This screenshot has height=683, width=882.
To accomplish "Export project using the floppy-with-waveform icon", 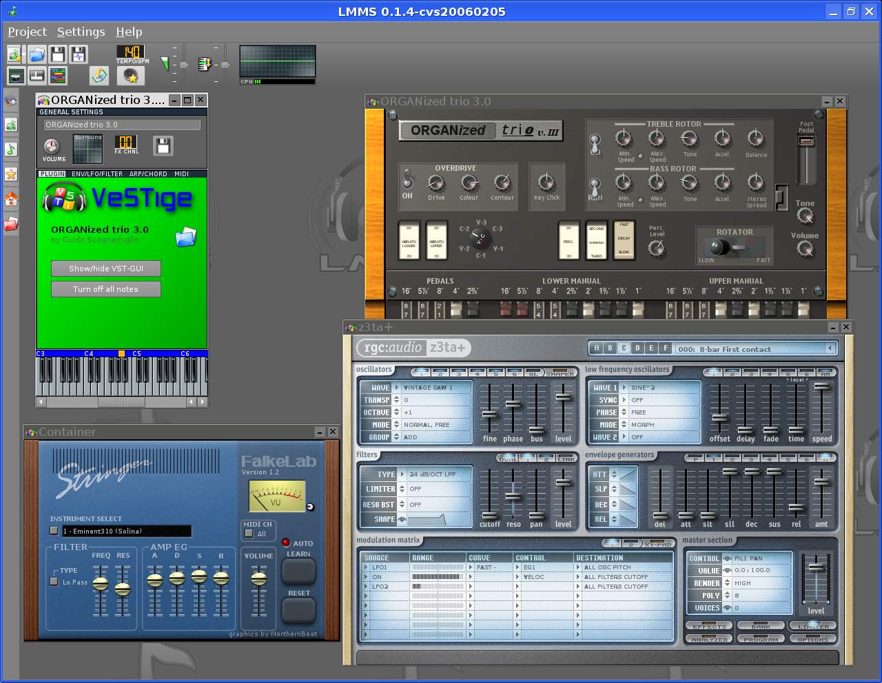I will coord(79,54).
